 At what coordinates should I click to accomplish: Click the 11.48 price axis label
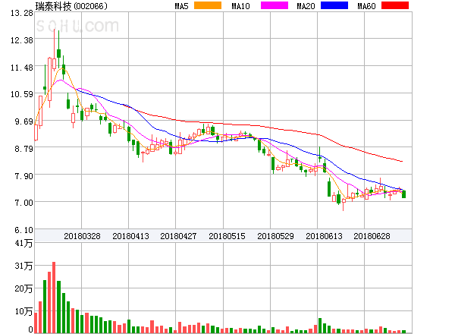tap(22, 68)
